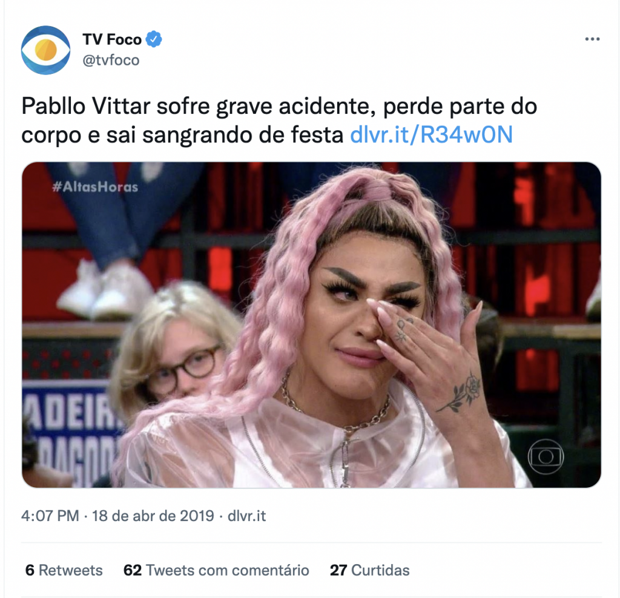View the 6 Retweets list

coord(64,570)
